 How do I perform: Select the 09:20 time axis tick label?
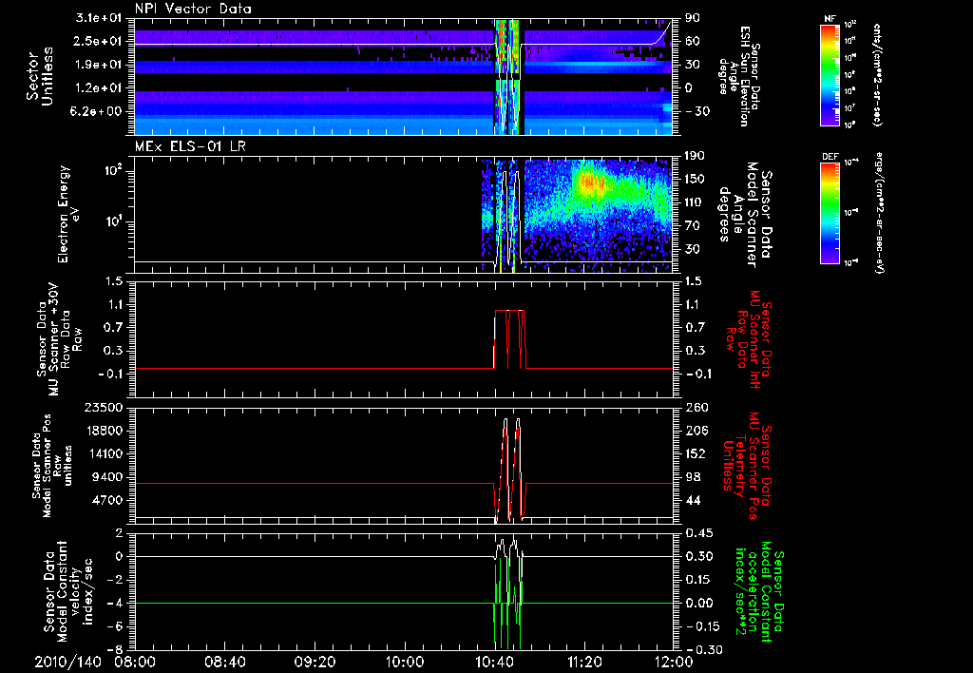pos(315,660)
